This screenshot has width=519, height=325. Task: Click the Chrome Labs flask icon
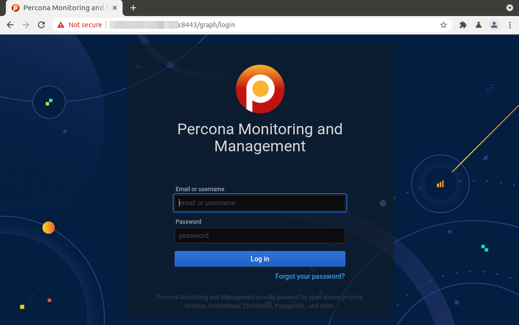[479, 25]
